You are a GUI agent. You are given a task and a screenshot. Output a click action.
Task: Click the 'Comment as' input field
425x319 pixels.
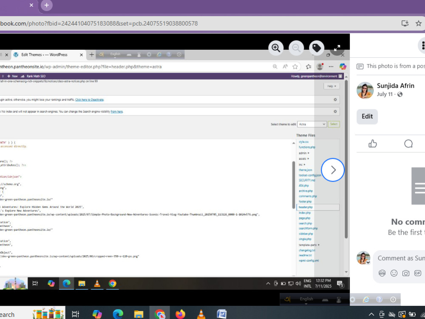401,258
